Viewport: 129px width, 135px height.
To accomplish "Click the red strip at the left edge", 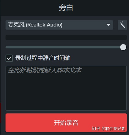I will [x=0, y=113].
